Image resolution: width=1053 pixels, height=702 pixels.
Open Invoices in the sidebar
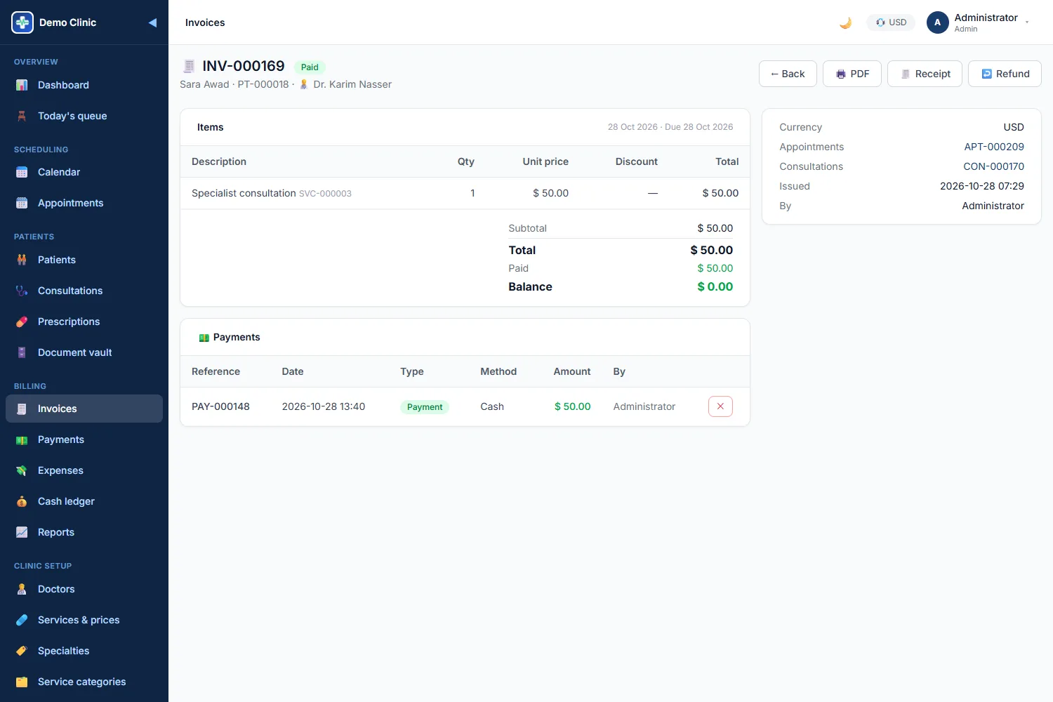tap(84, 409)
